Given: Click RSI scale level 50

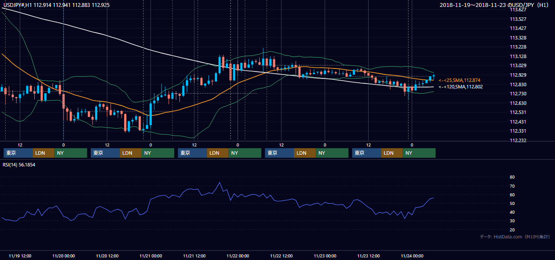Looking at the screenshot, I should click(512, 203).
